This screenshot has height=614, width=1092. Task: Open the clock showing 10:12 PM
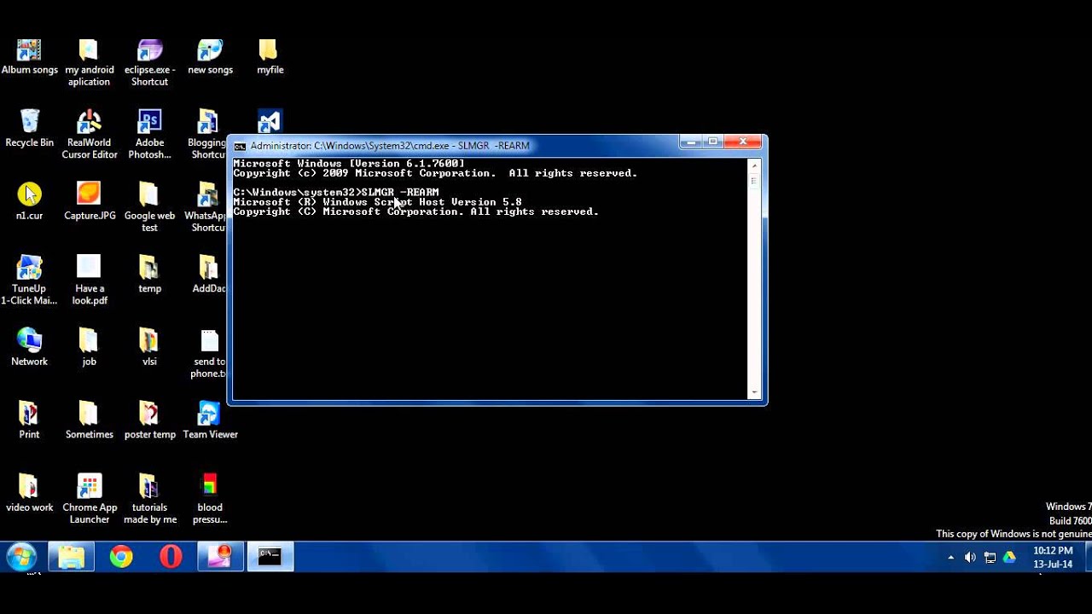[1053, 558]
